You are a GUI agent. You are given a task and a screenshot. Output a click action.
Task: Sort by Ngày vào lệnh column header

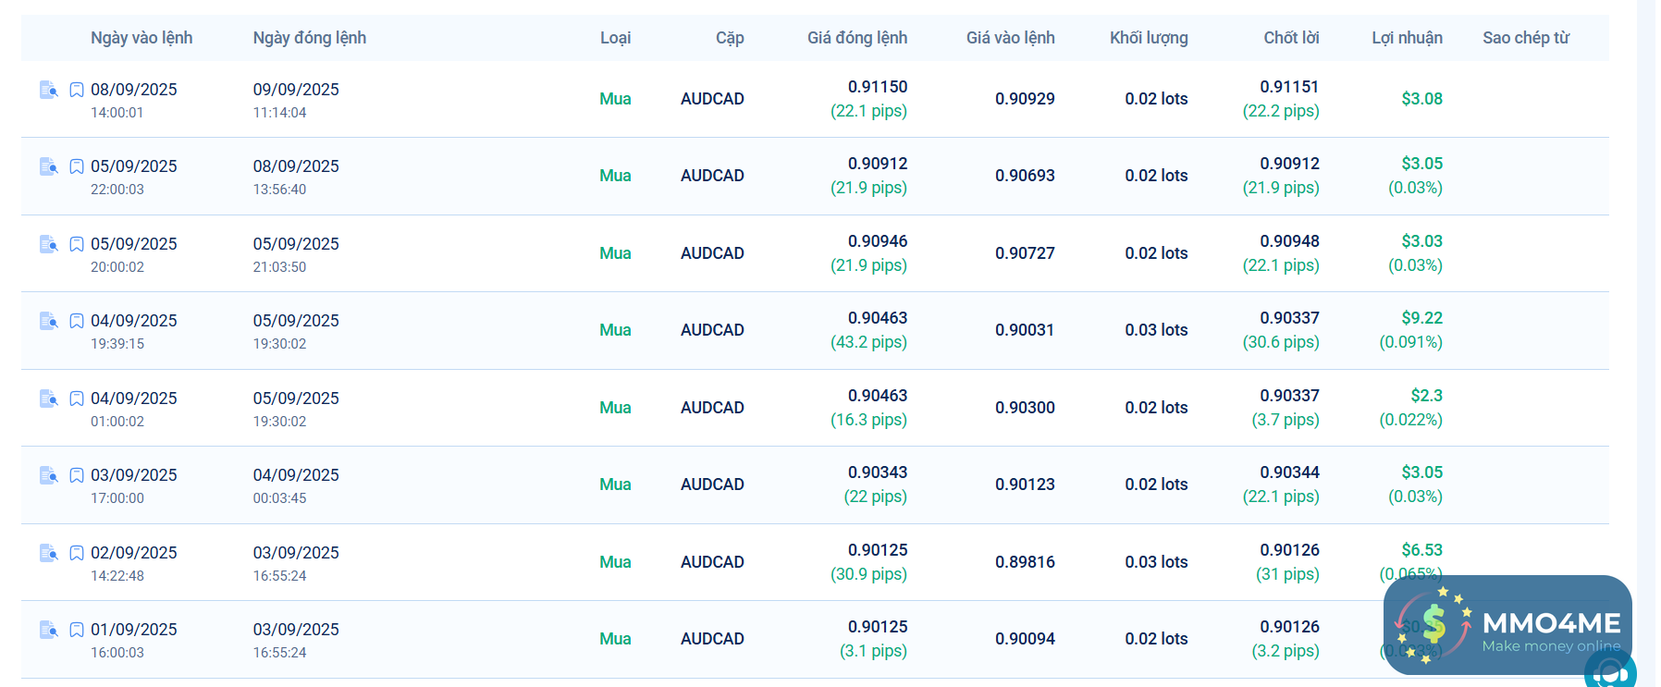click(x=141, y=38)
